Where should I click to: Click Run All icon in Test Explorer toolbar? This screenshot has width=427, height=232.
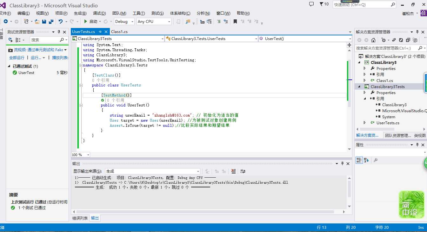pyautogui.click(x=10, y=40)
